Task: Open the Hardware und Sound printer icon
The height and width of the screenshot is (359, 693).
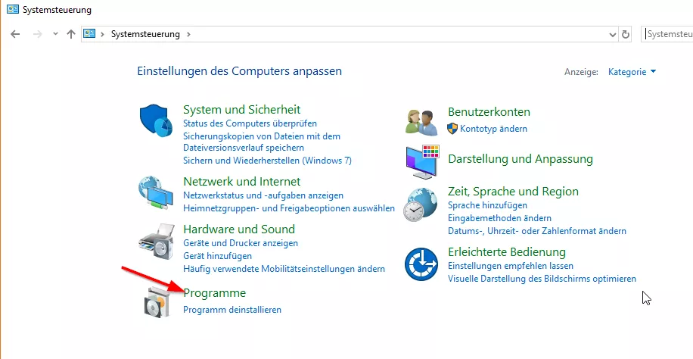Action: [156, 242]
